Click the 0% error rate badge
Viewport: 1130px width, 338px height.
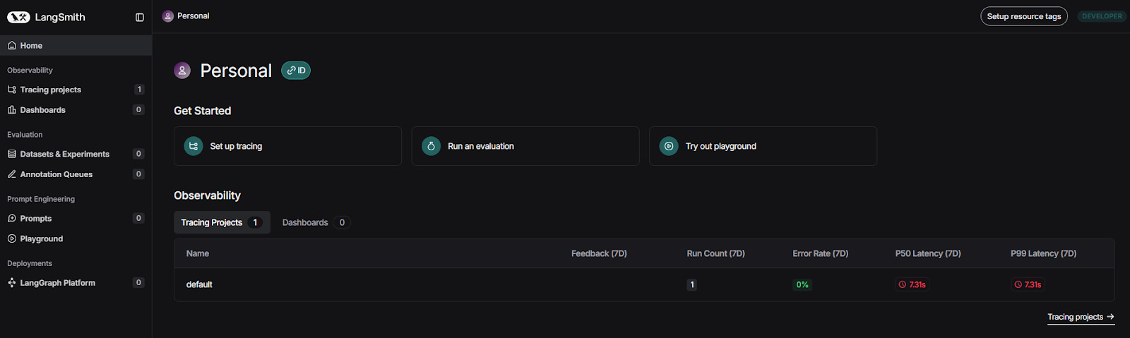tap(802, 285)
